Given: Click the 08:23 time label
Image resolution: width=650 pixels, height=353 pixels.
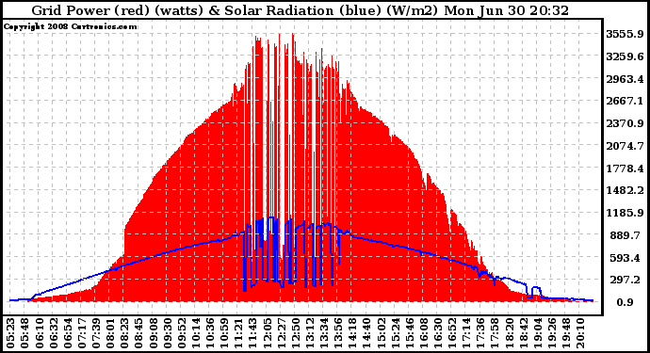Looking at the screenshot, I should click(124, 333).
